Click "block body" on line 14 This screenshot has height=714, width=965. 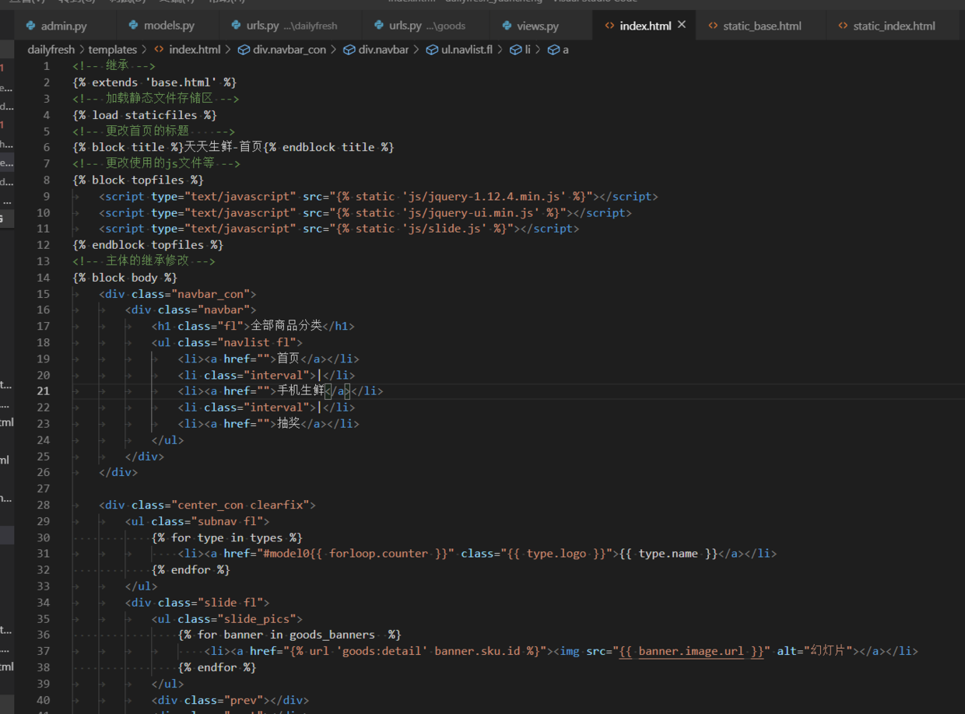pos(125,278)
